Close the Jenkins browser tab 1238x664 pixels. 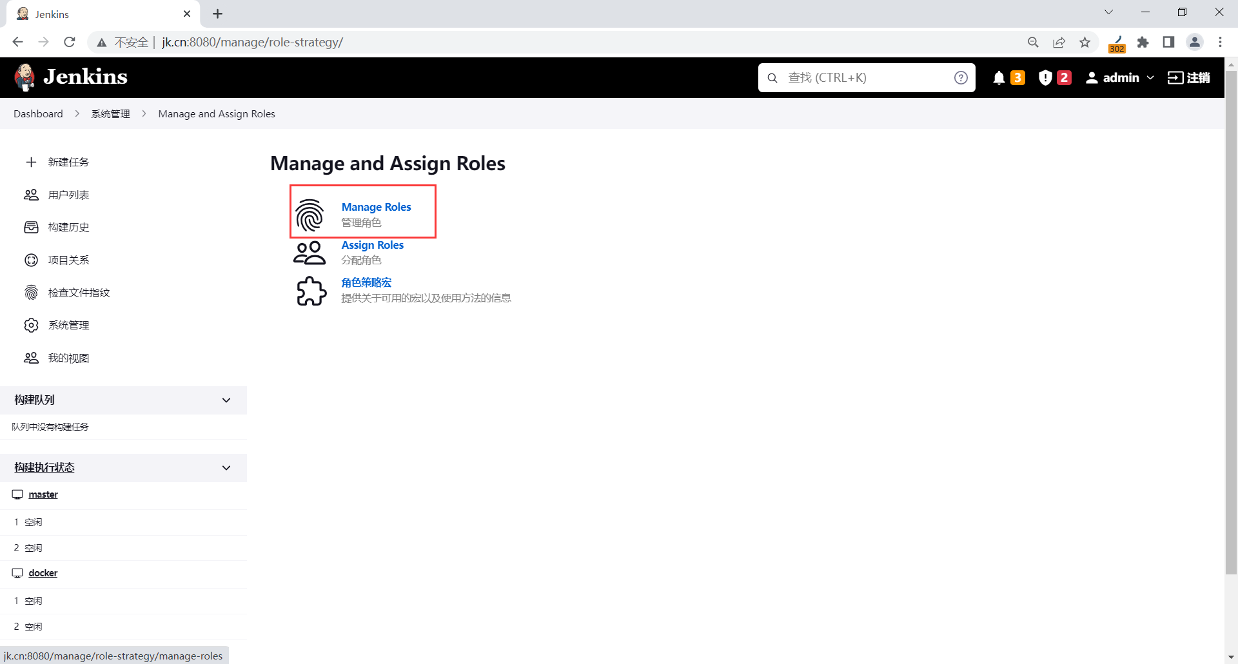tap(187, 14)
